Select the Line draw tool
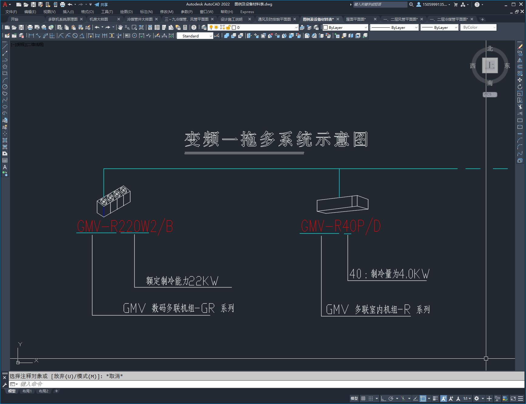The width and height of the screenshot is (526, 404). point(5,47)
